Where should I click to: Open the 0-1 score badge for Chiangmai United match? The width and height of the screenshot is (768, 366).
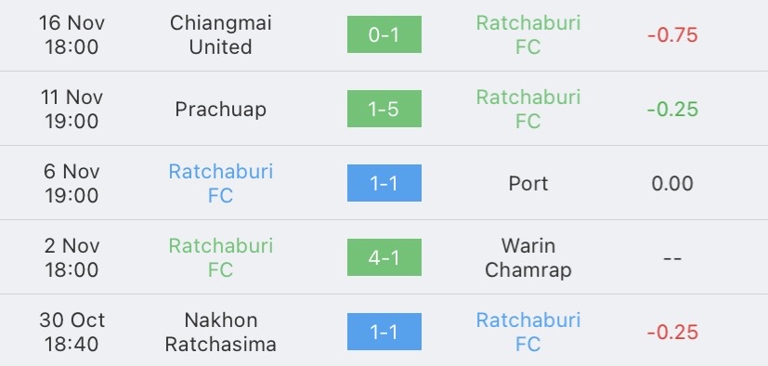click(384, 34)
